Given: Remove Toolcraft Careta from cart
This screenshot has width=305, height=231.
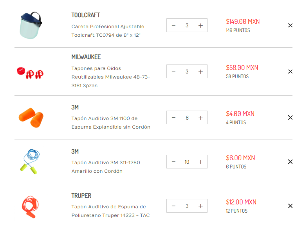Looking at the screenshot, I should pos(290,25).
